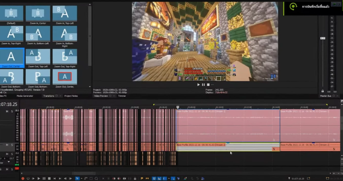Stop playback in the timeline transport bar
The width and height of the screenshot is (343, 181).
(49, 179)
